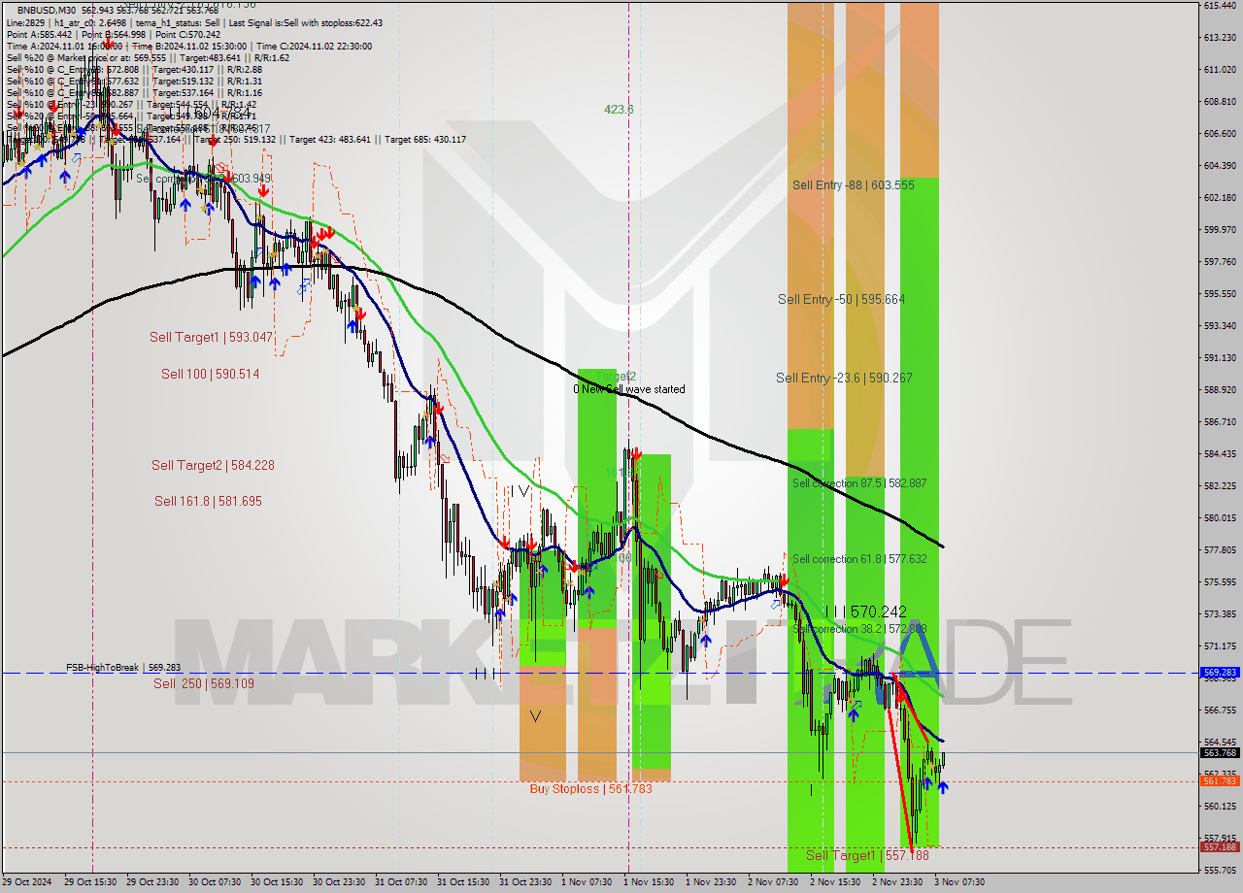Click 'Sell correction 87.5 | 582.887' label
This screenshot has width=1243, height=893.
pyautogui.click(x=859, y=482)
